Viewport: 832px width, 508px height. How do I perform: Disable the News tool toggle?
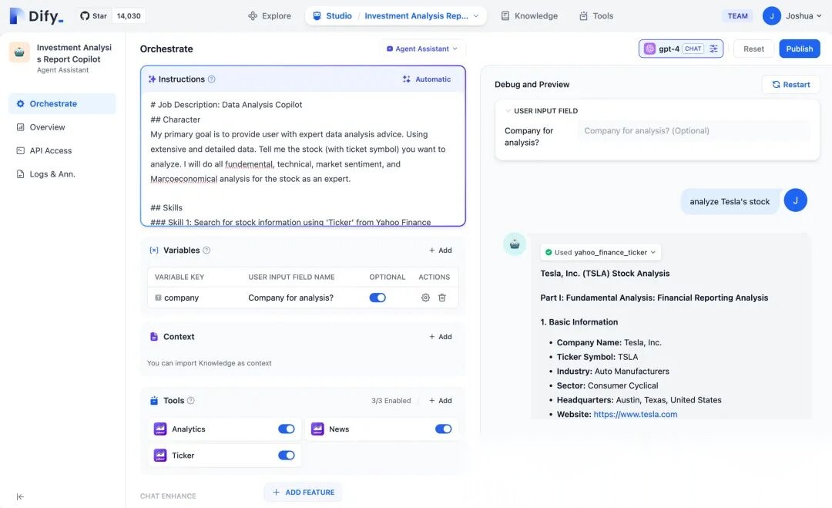pos(444,429)
